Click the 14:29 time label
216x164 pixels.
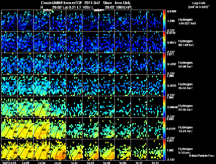pos(25,163)
